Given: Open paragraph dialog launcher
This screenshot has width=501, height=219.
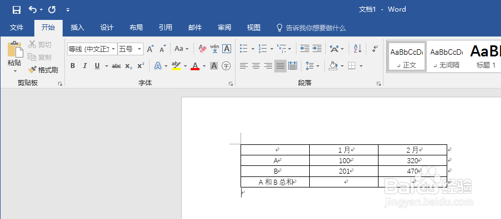Looking at the screenshot, I should (379, 84).
